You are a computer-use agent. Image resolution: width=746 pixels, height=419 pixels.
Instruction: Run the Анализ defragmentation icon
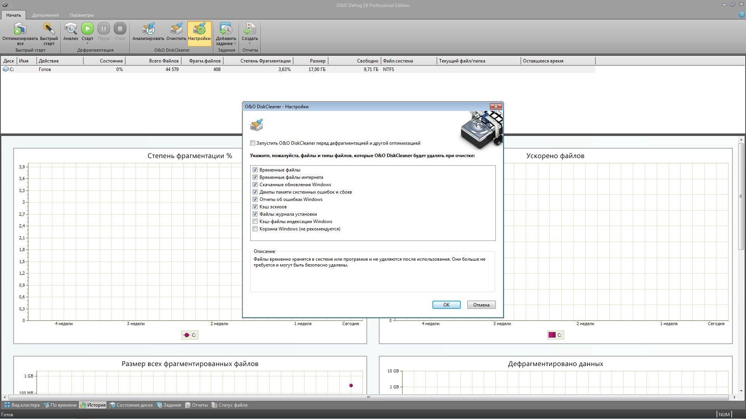(71, 28)
